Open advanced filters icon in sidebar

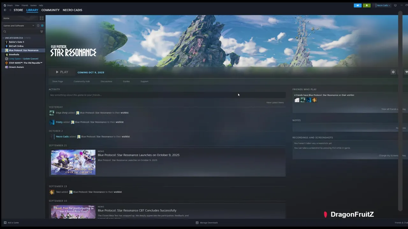(41, 31)
